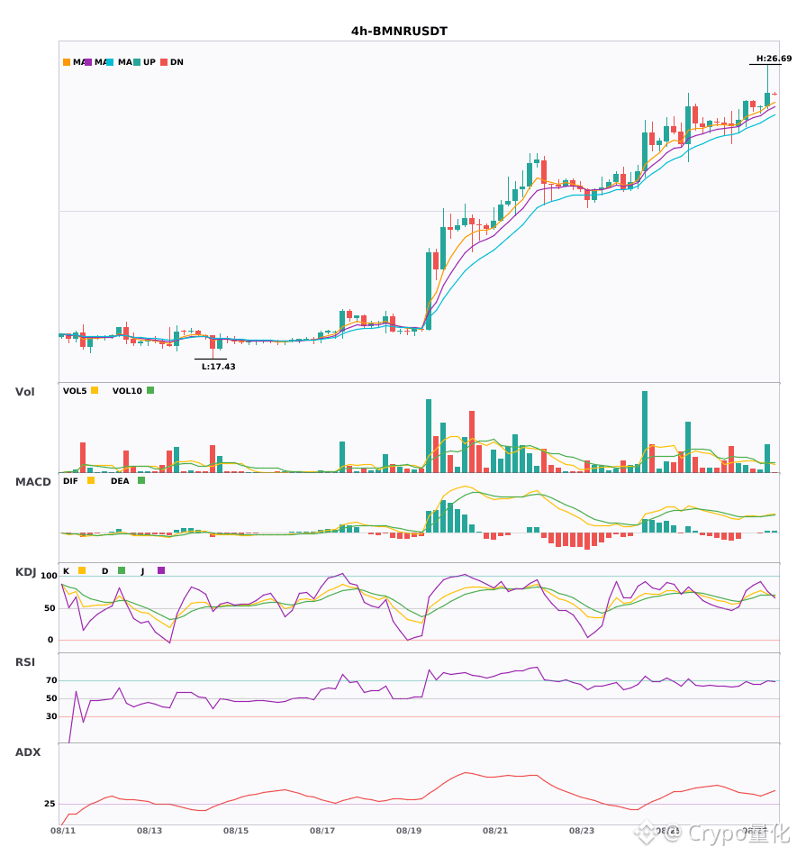Select the purple MA legend swatch
The width and height of the screenshot is (797, 856).
pyautogui.click(x=88, y=62)
